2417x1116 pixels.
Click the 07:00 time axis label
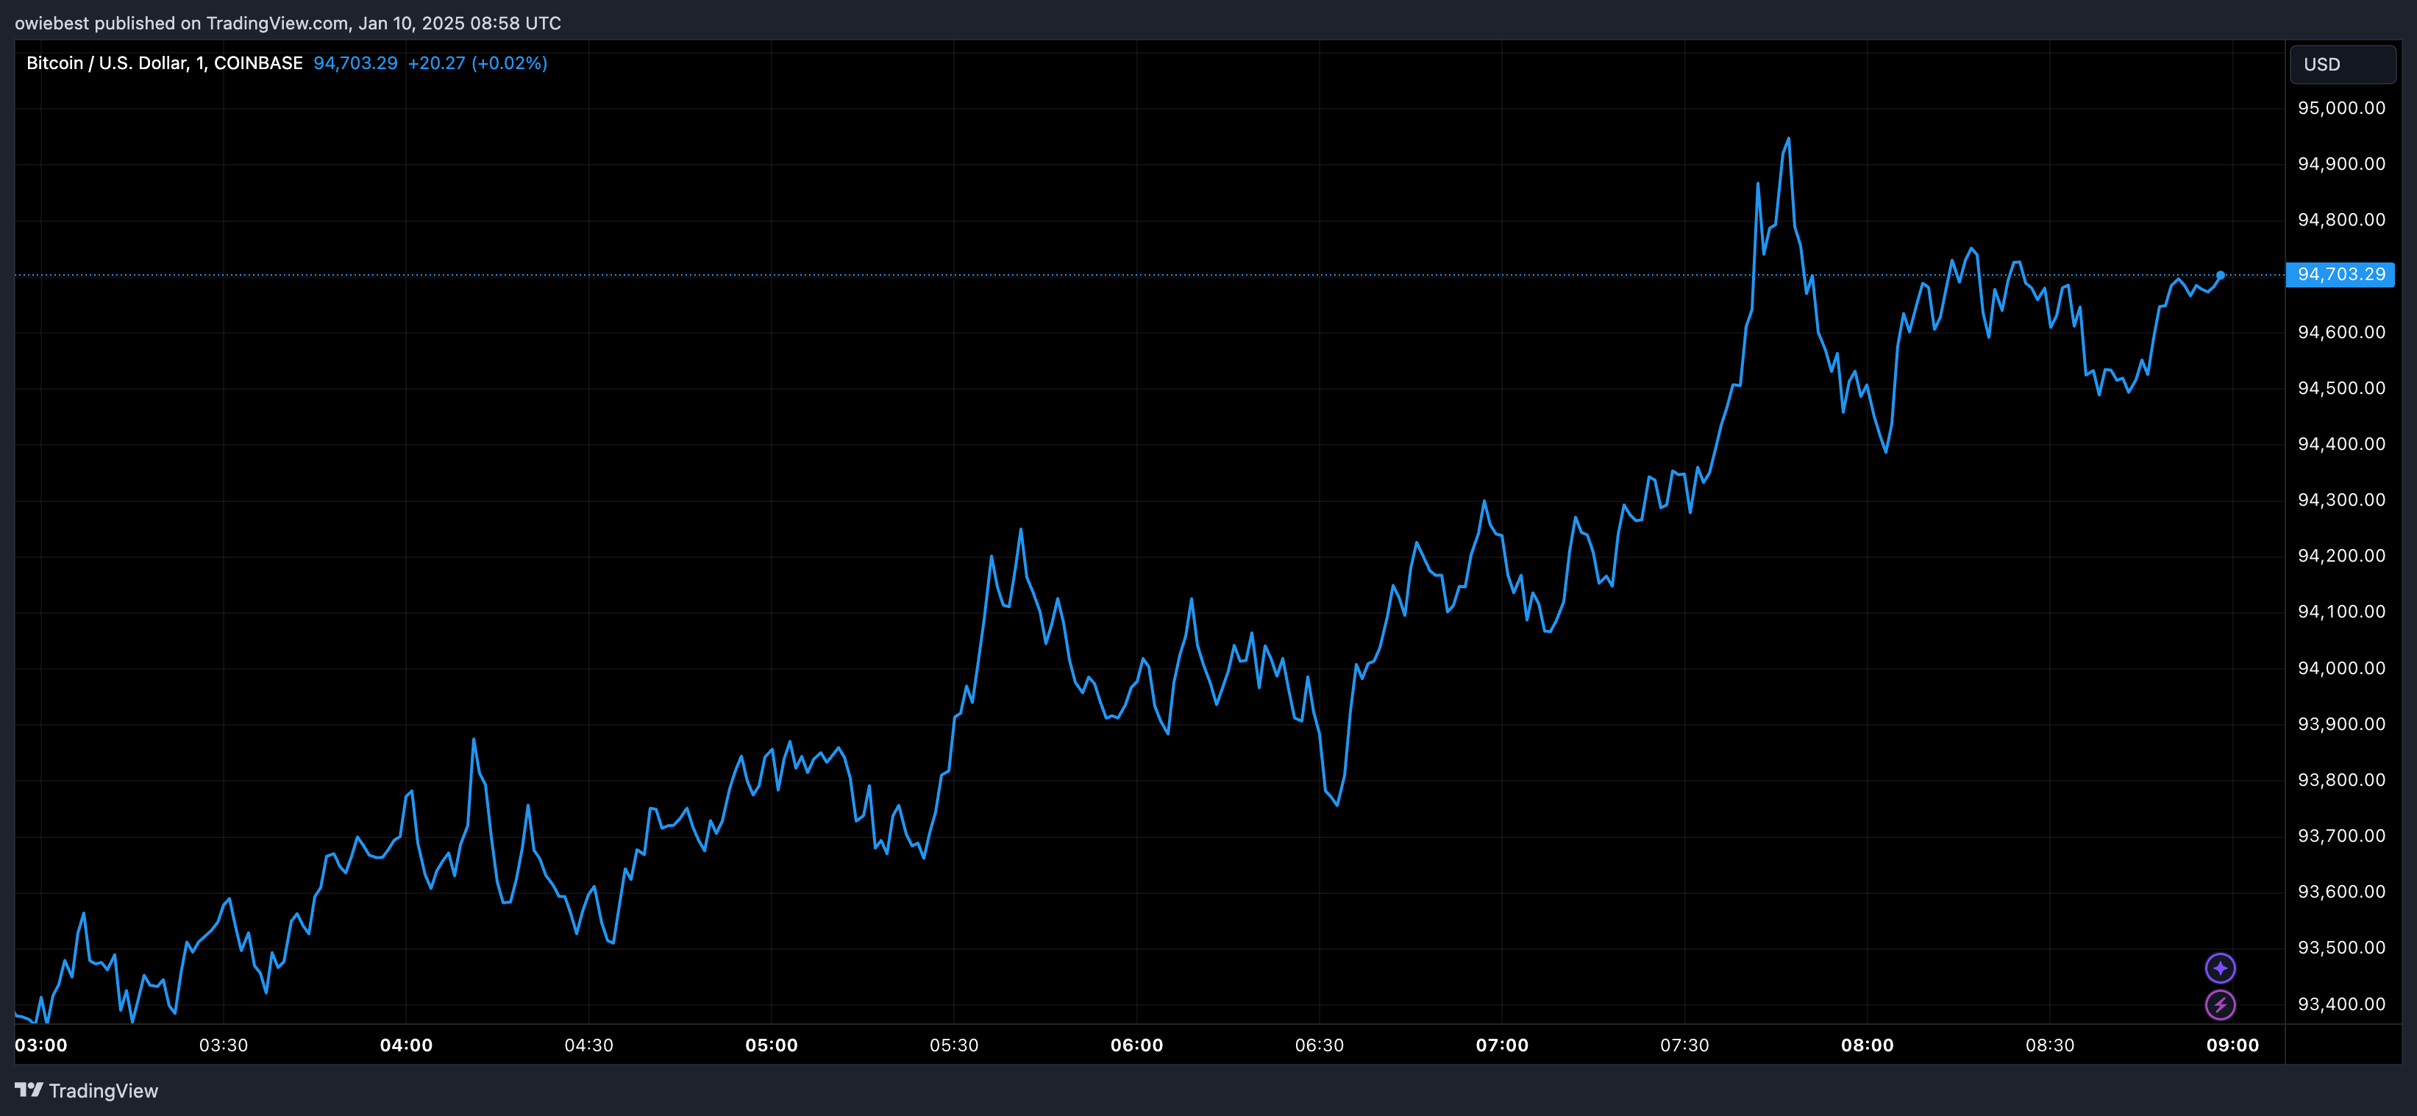click(x=1502, y=1045)
